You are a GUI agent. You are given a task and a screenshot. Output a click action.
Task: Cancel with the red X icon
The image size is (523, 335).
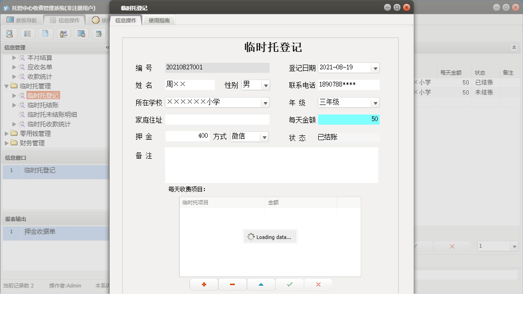(x=318, y=284)
